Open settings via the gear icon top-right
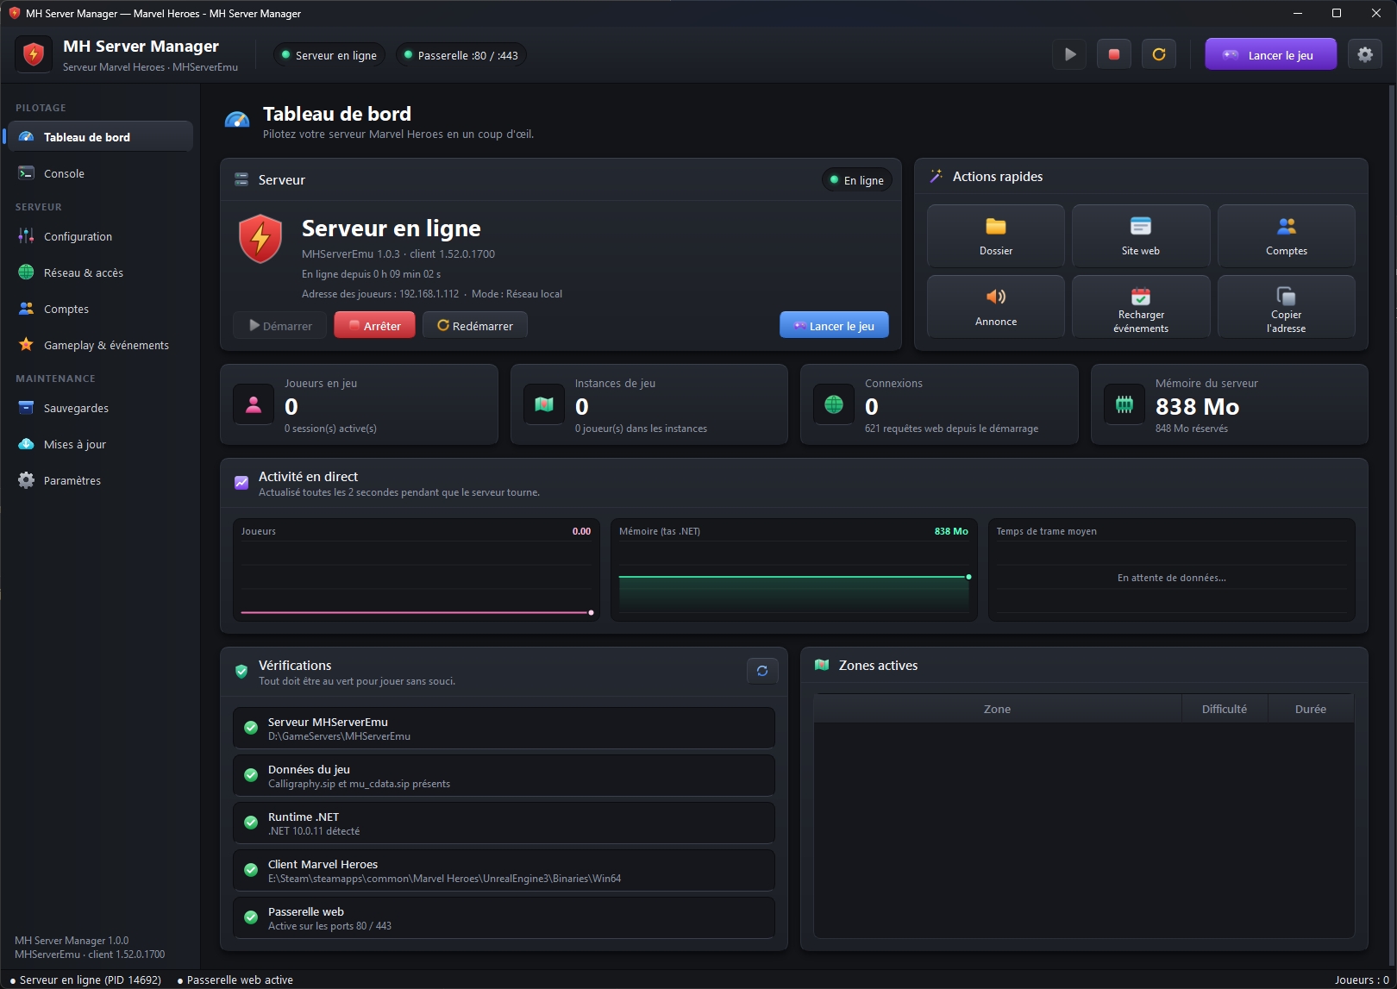Screen dimensions: 1397x989 pos(1365,54)
